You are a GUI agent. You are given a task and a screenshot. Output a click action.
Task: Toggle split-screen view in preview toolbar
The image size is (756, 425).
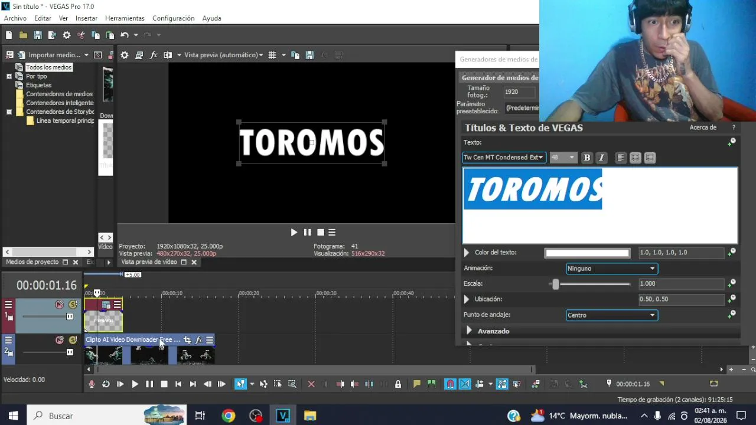tap(168, 55)
